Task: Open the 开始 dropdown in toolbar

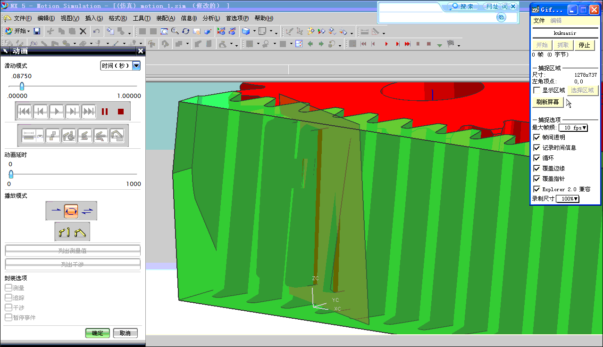Action: (17, 31)
